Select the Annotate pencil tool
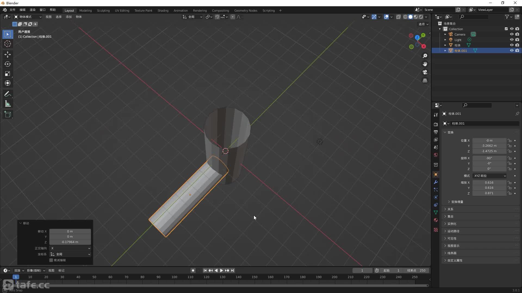Viewport: 522px width, 293px height. (8, 94)
